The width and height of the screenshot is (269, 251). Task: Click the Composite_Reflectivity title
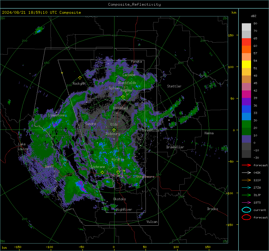(134, 4)
